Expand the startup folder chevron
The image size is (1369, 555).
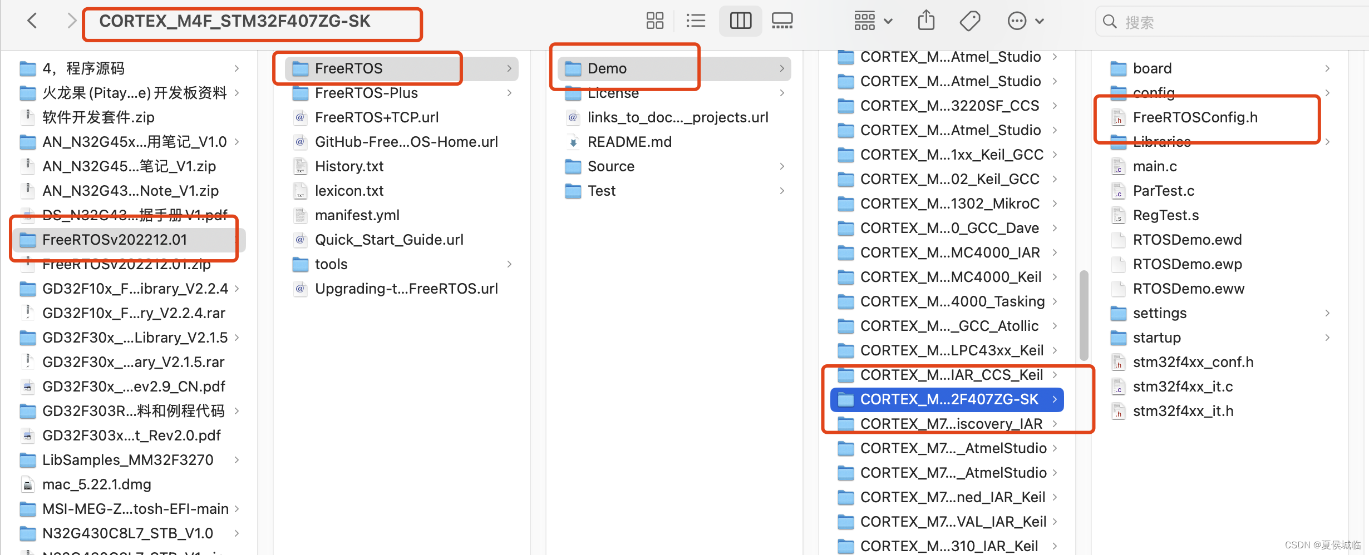tap(1327, 338)
